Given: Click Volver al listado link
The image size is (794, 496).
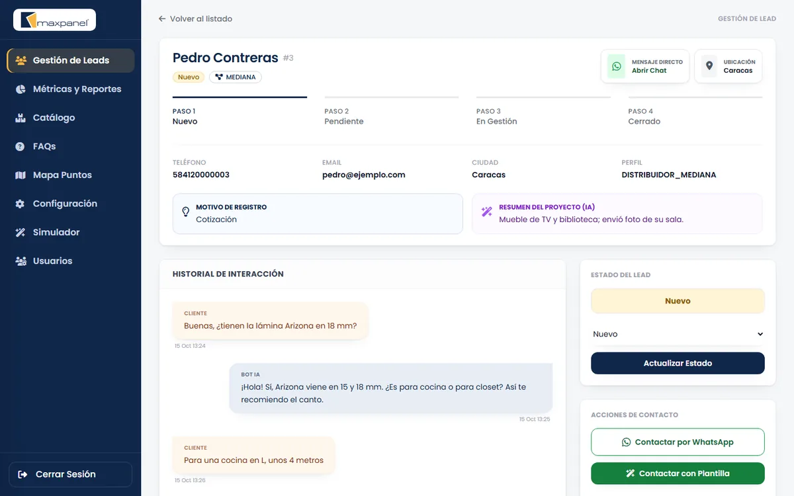Looking at the screenshot, I should (195, 19).
